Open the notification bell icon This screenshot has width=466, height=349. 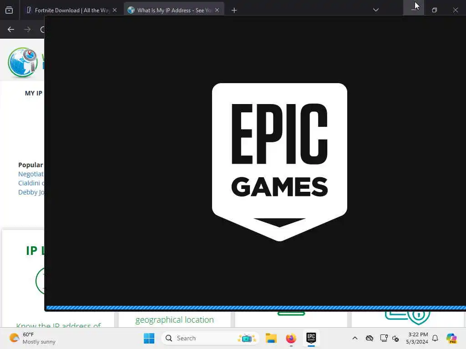(x=435, y=338)
